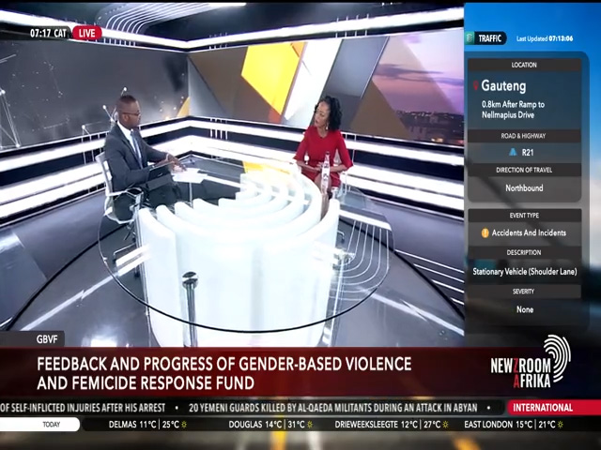Click the sun icon after East London temperatures

(x=560, y=425)
